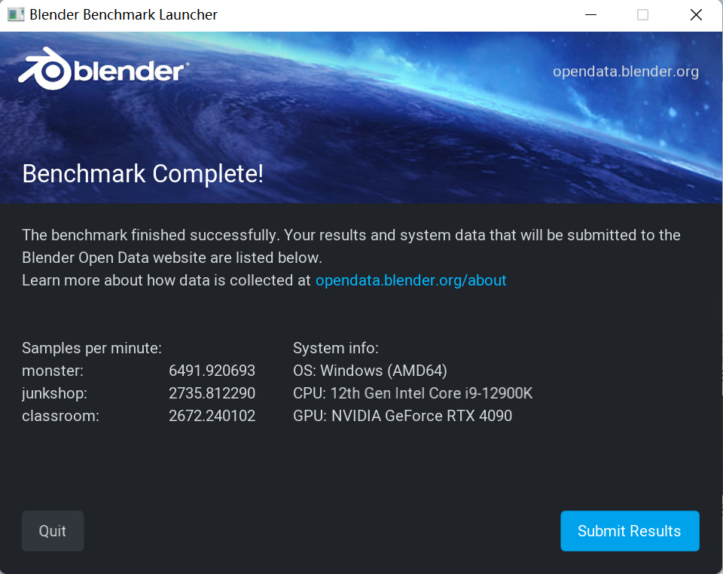Select the classroom score value 2672.240102

212,416
